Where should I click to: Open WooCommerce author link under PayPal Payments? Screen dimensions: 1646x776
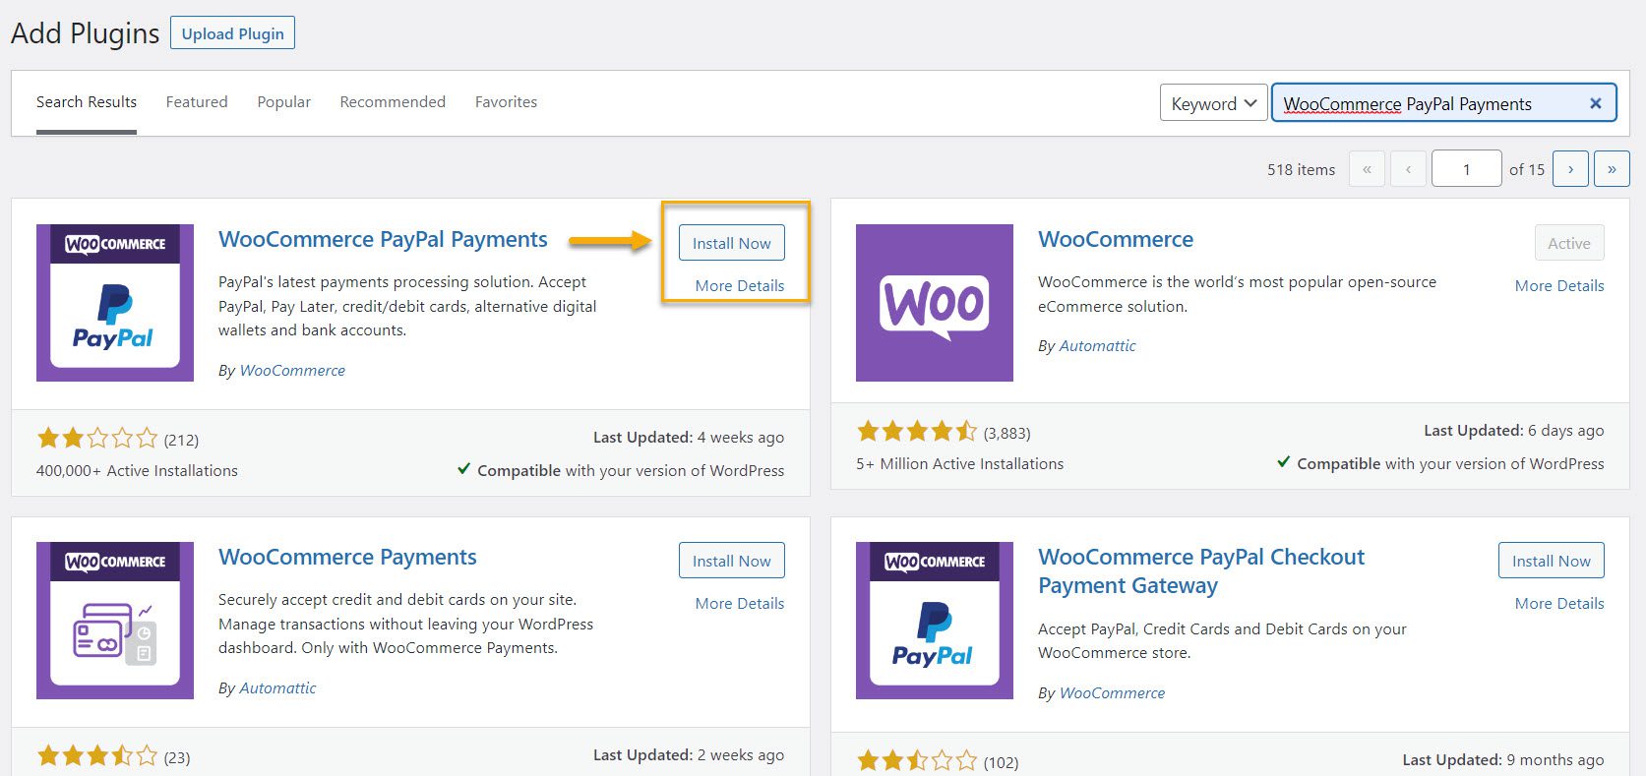292,371
